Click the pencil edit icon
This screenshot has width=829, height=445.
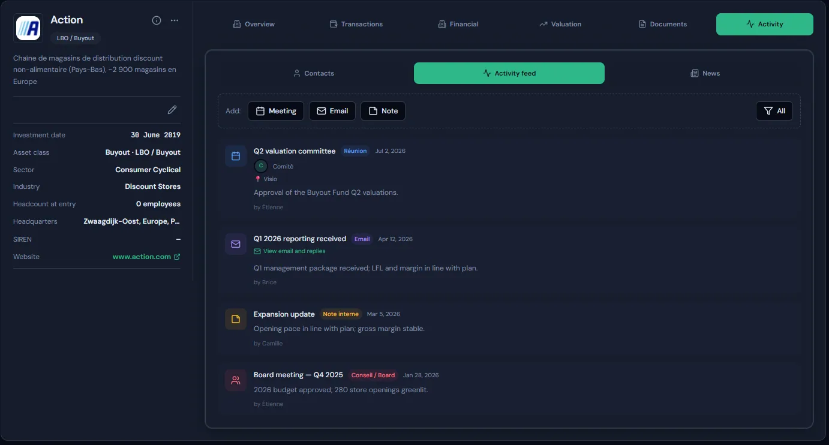tap(172, 110)
